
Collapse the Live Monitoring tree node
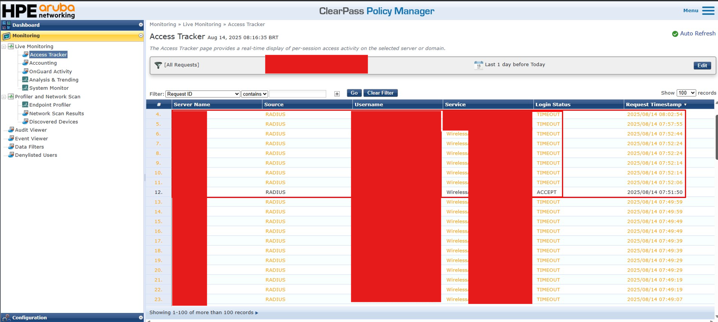(4, 46)
